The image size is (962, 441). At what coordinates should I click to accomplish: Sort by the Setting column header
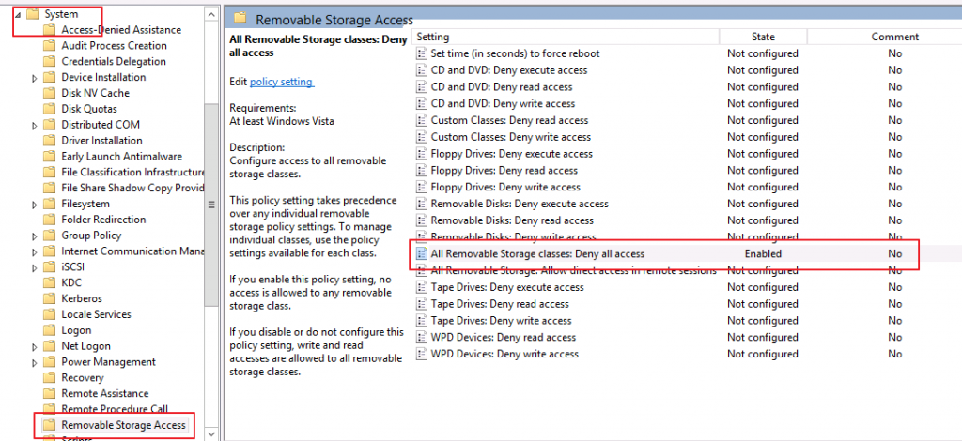pos(566,37)
